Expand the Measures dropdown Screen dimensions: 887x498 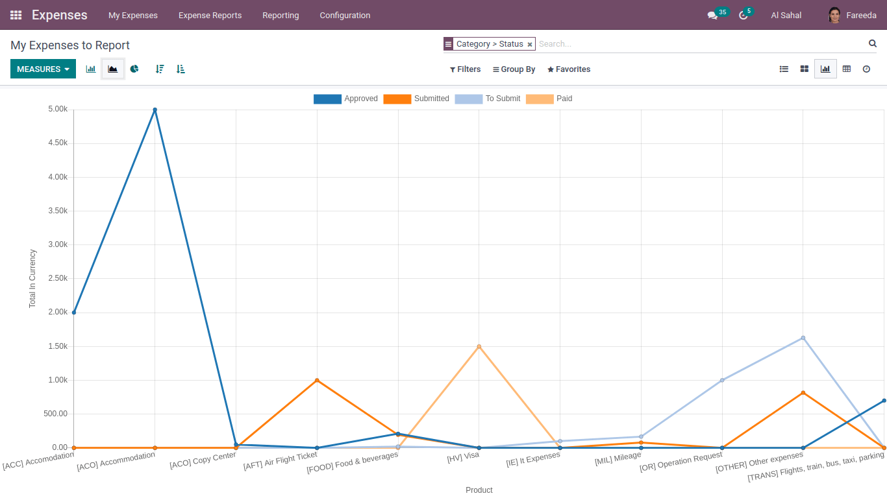coord(43,69)
